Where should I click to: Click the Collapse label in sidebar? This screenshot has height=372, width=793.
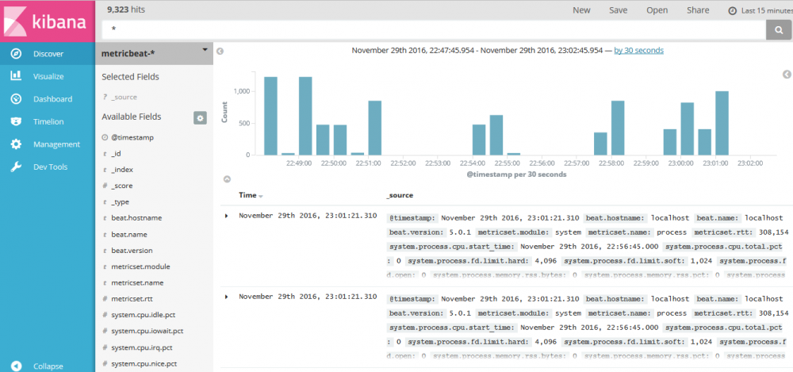coord(48,366)
